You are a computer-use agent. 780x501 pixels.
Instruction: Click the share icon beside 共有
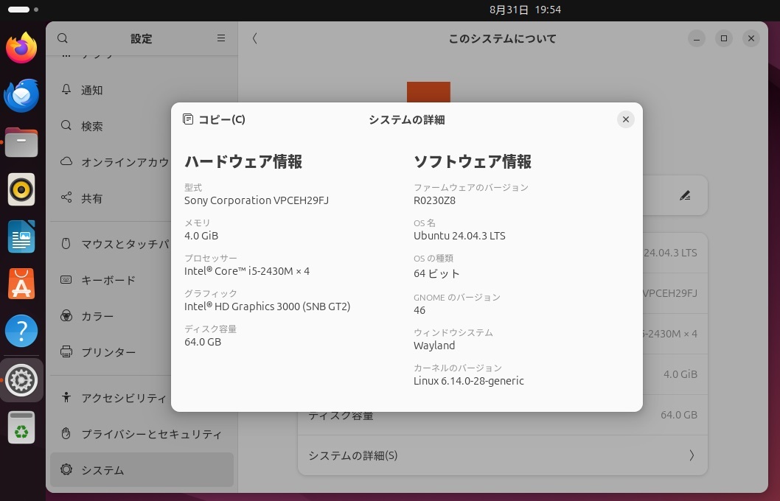(66, 197)
